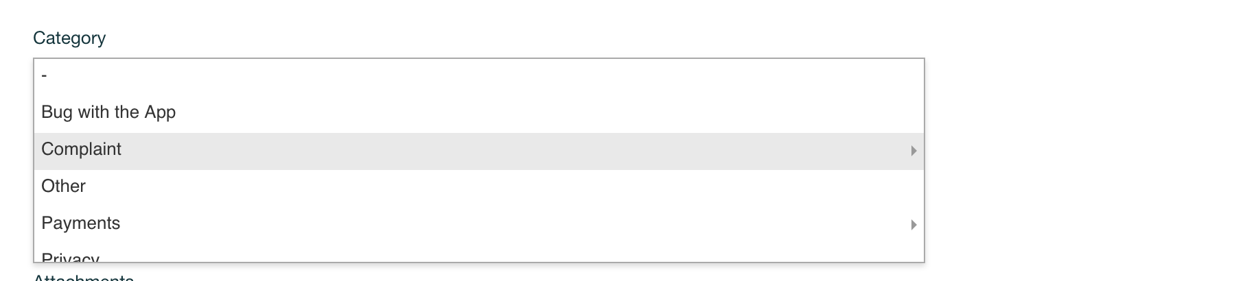Pick the Payments category option

click(80, 223)
